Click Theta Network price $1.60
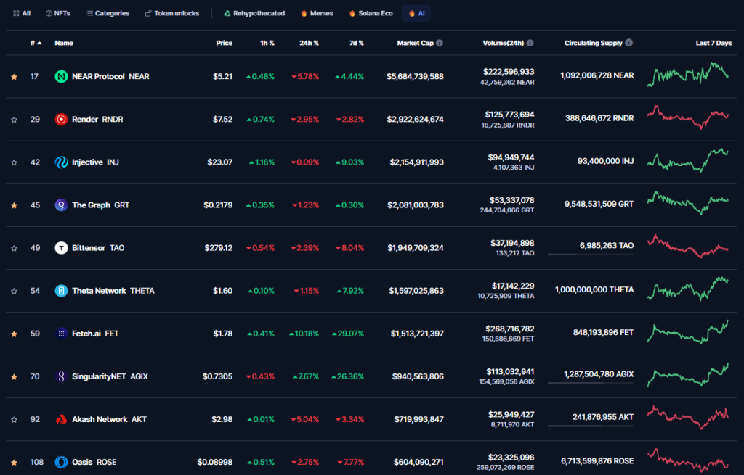This screenshot has height=475, width=744. point(222,291)
